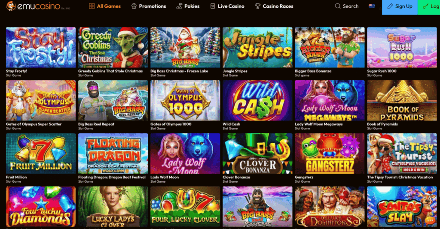
Task: Click the Clover Bonanza title link
Action: (x=236, y=177)
